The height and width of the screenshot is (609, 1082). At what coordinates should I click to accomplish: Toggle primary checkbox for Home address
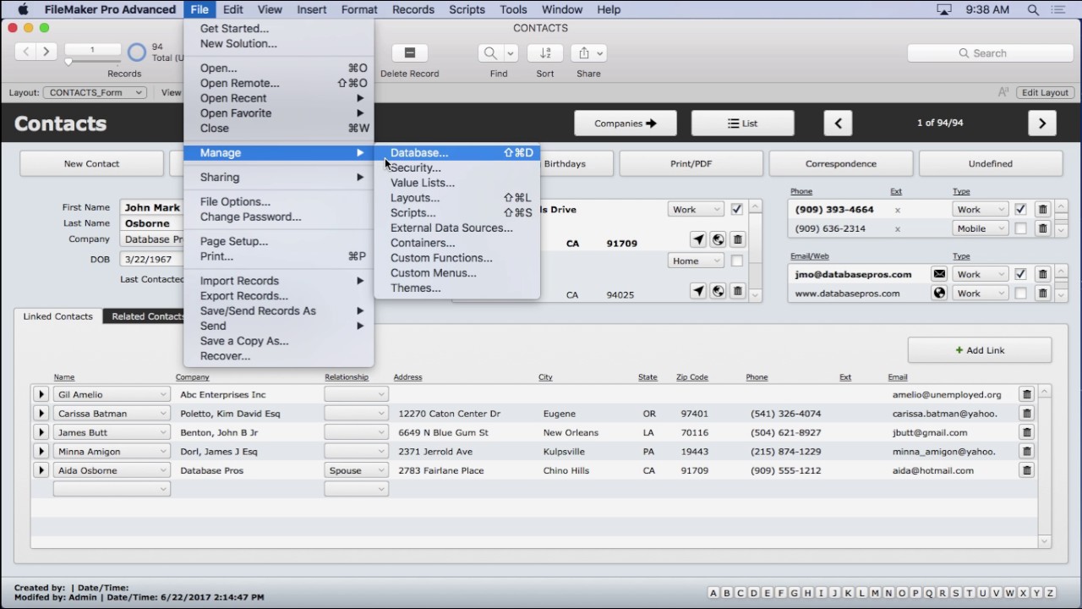[737, 261]
